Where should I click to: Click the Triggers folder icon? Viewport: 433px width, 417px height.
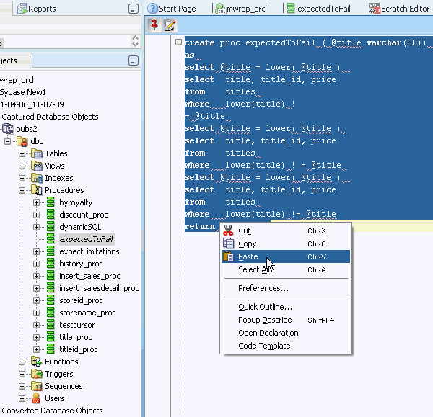[37, 374]
